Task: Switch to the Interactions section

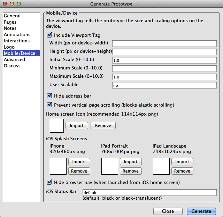Action: pos(17,41)
